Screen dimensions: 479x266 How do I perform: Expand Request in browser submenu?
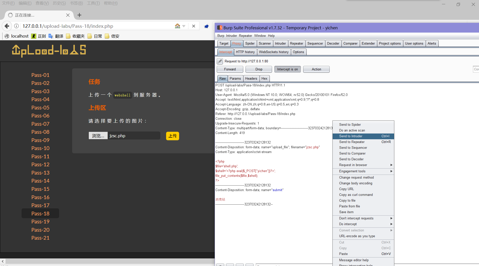[x=363, y=165]
